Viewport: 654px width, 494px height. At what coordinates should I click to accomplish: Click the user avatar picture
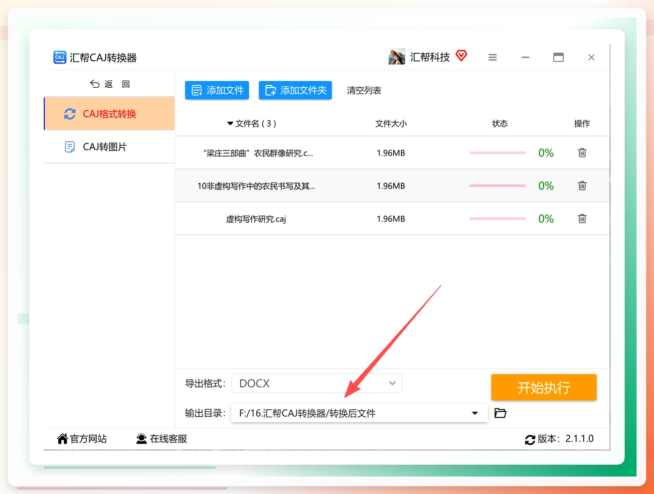point(397,57)
